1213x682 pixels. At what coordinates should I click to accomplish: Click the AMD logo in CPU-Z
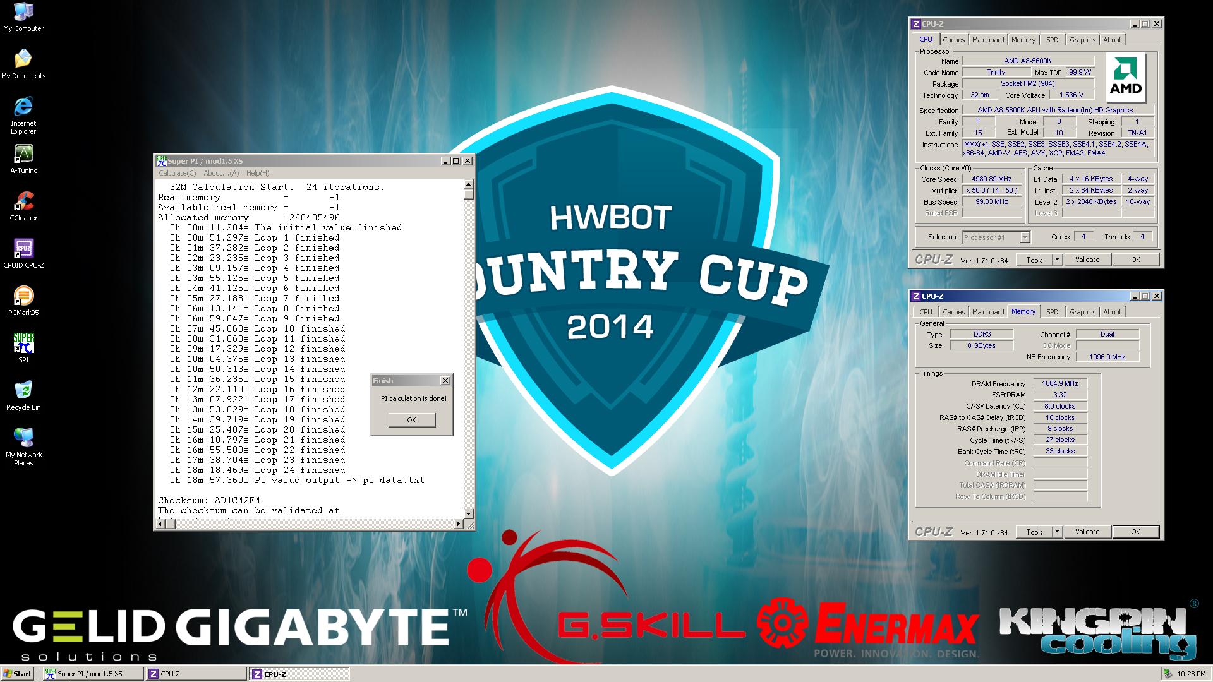[1126, 78]
